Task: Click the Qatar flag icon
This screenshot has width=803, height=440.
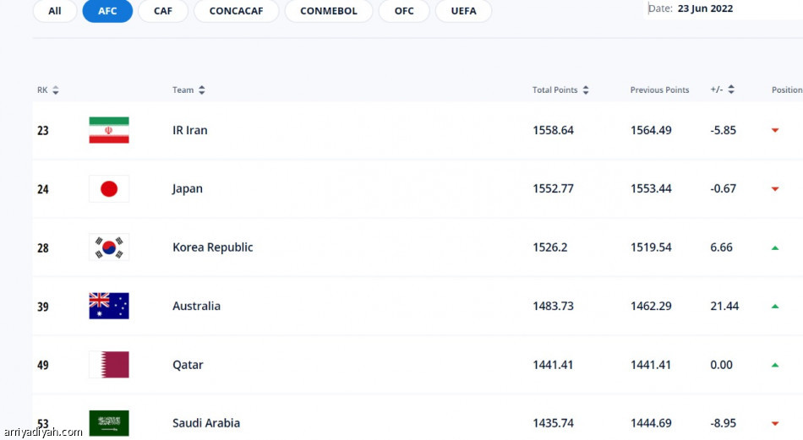Action: 109,365
